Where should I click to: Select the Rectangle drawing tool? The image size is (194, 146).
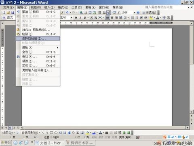[x=51, y=133]
